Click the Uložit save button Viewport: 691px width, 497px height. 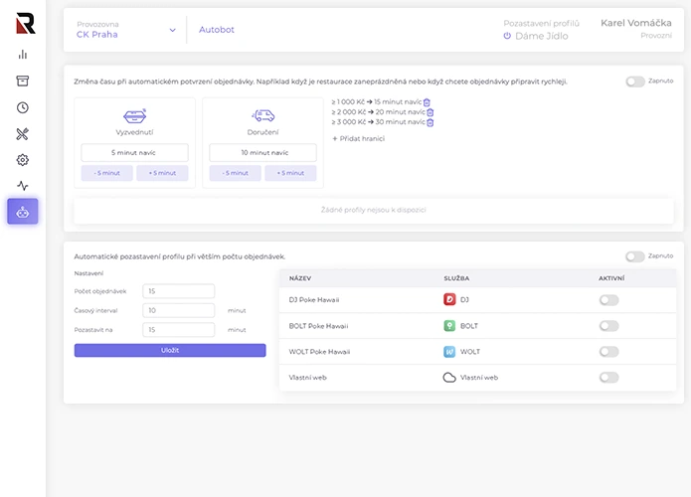170,350
